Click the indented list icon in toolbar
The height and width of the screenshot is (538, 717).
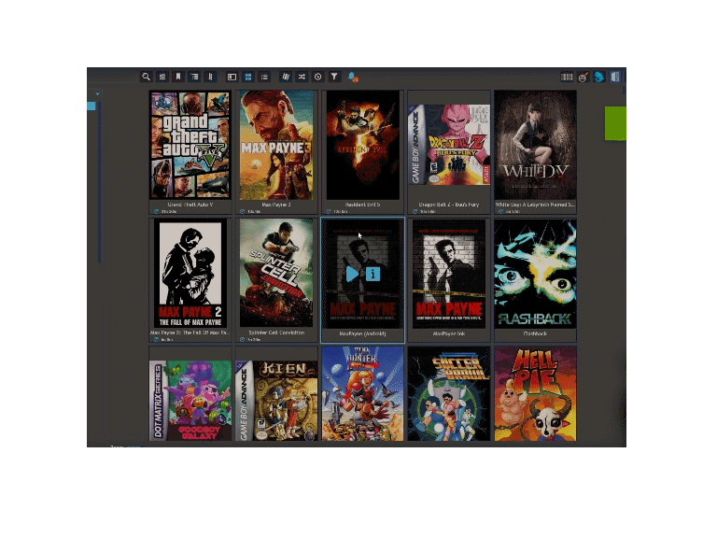point(195,77)
